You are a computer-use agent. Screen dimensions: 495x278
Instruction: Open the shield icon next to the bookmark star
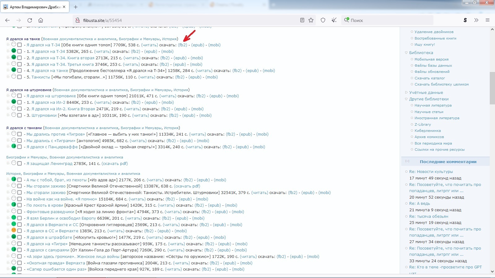pyautogui.click(x=323, y=20)
